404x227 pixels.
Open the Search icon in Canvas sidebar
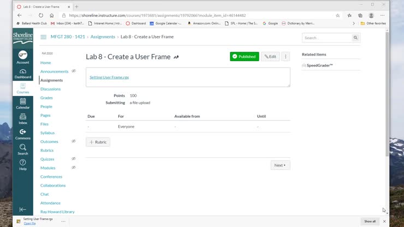coord(23,150)
